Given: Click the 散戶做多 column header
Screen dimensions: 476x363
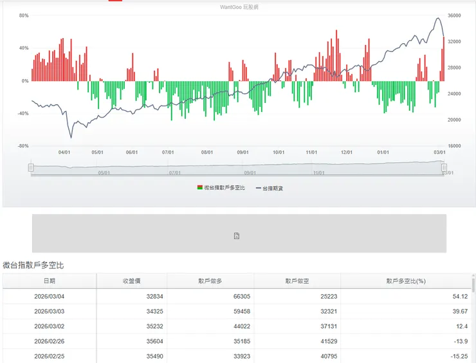Looking at the screenshot, I should [x=210, y=281].
